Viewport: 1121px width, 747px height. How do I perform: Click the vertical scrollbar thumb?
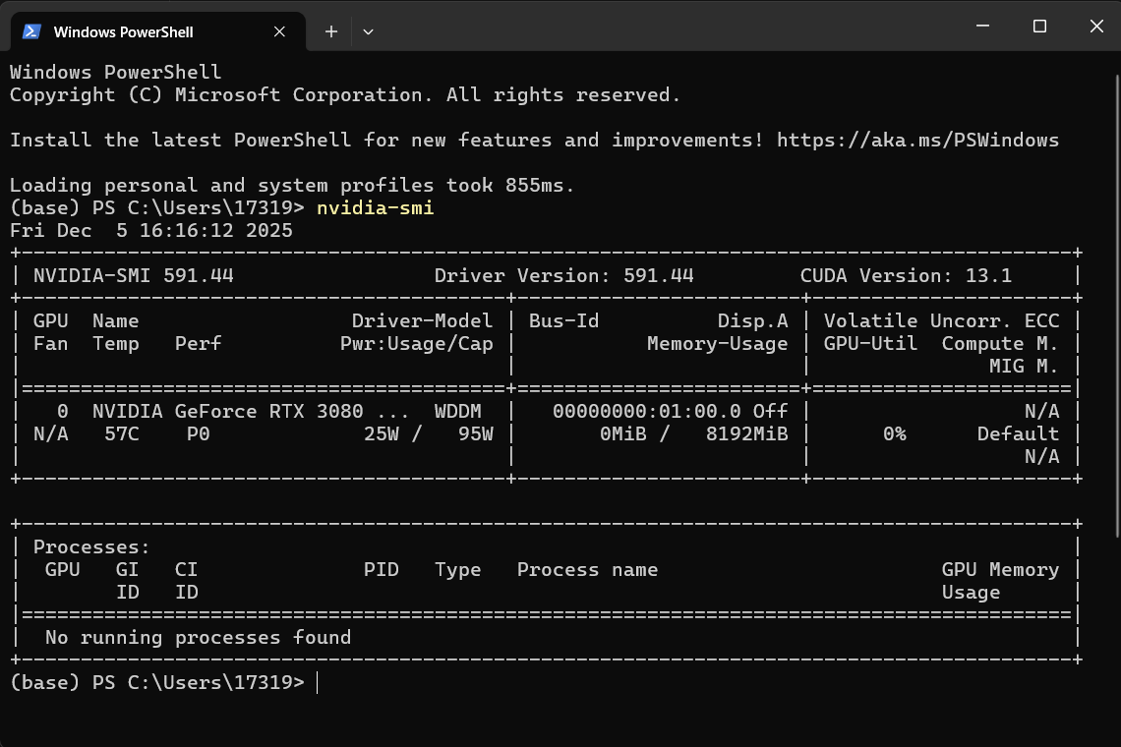click(1117, 306)
